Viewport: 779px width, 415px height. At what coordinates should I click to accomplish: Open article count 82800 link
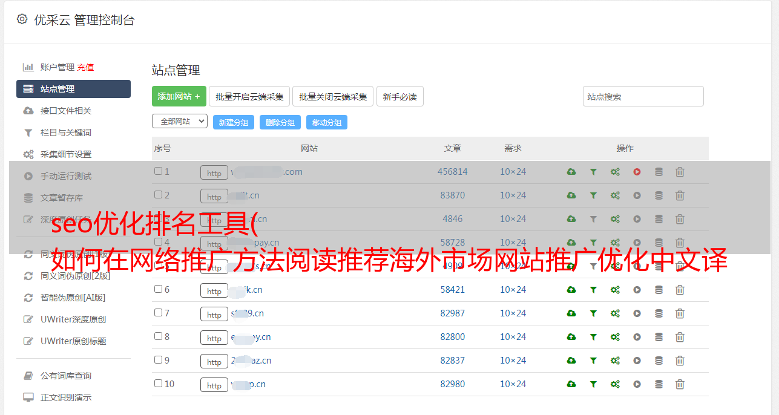tap(453, 337)
